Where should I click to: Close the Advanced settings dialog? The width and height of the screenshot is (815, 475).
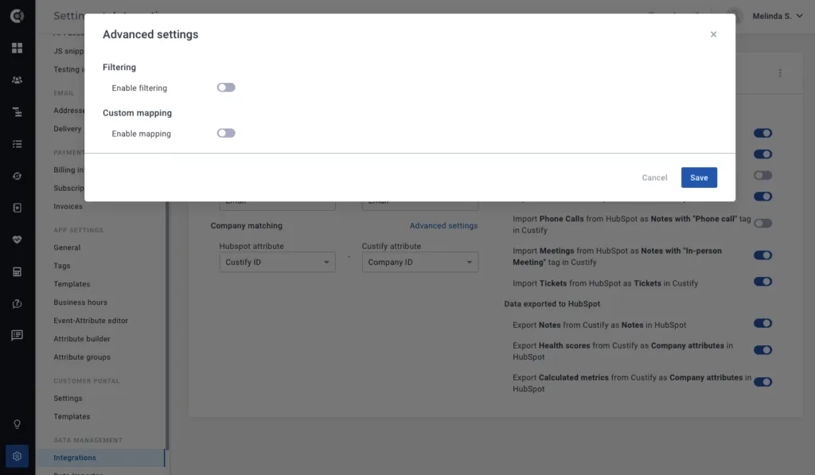point(713,34)
